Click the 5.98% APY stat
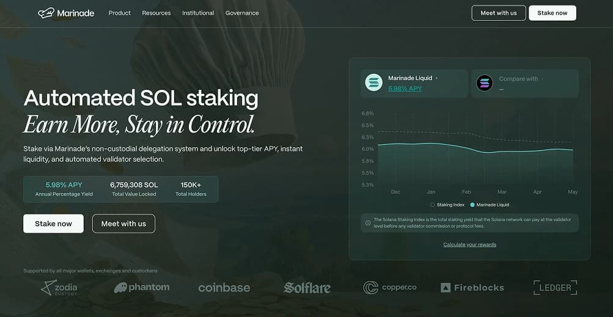613x317 pixels. coord(64,189)
